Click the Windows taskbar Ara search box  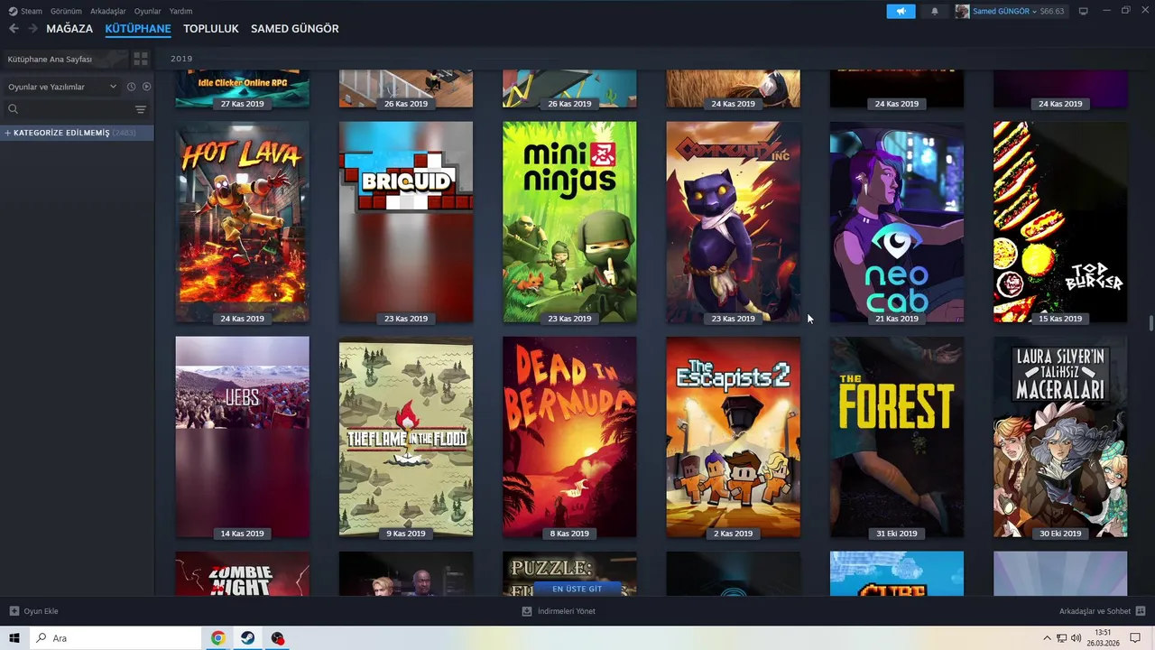115,638
